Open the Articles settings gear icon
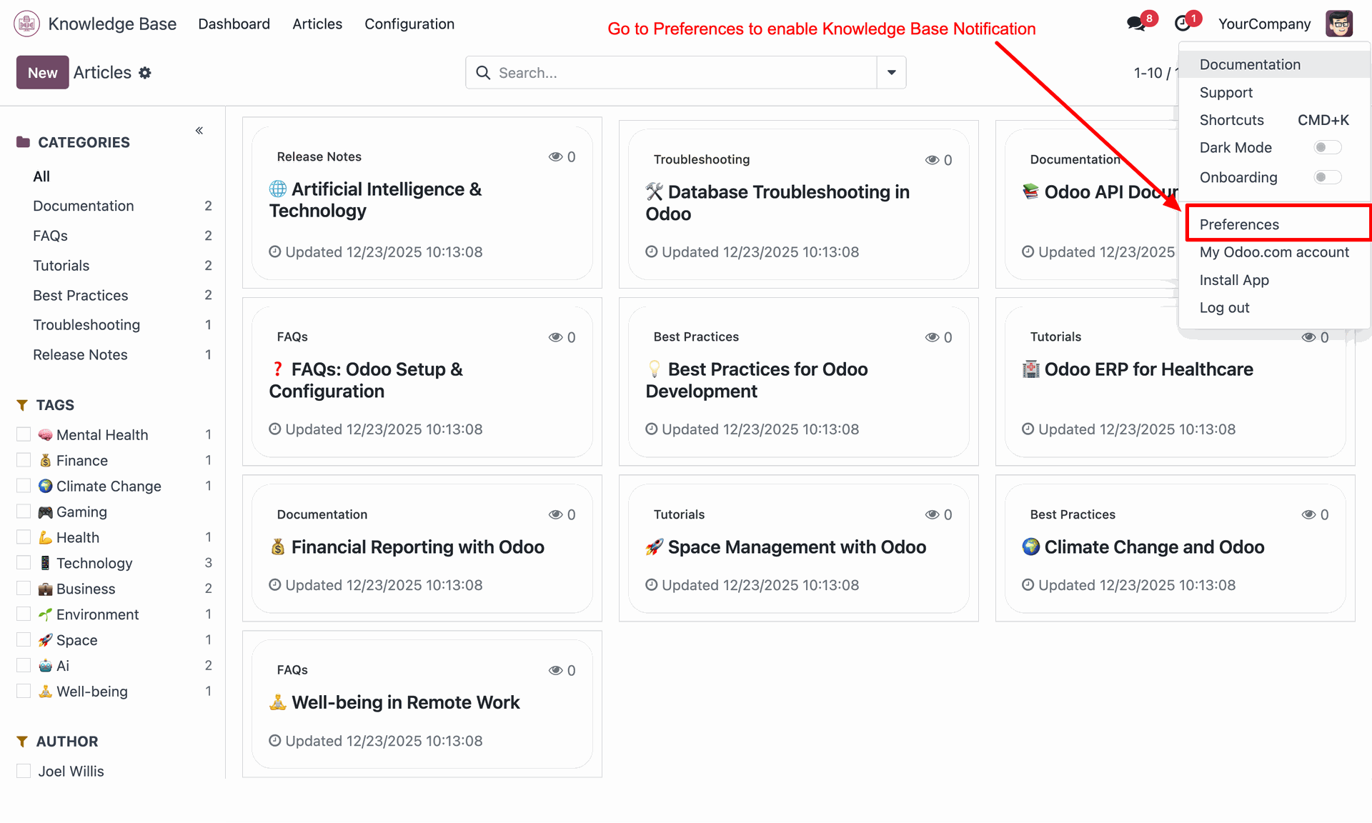1372x823 pixels. click(145, 73)
